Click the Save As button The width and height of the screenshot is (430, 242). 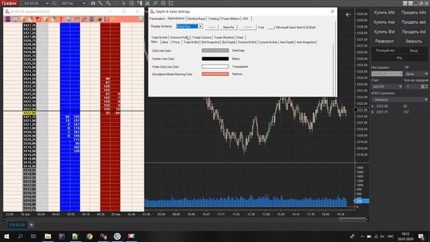coord(228,27)
